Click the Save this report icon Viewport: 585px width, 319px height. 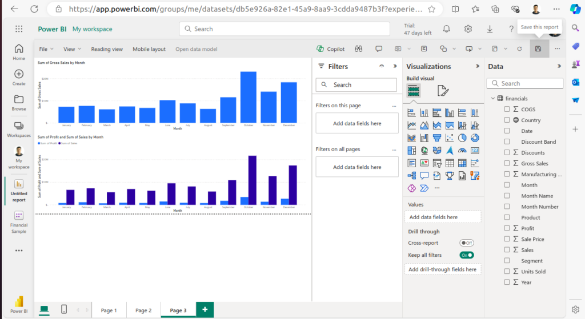coord(538,49)
